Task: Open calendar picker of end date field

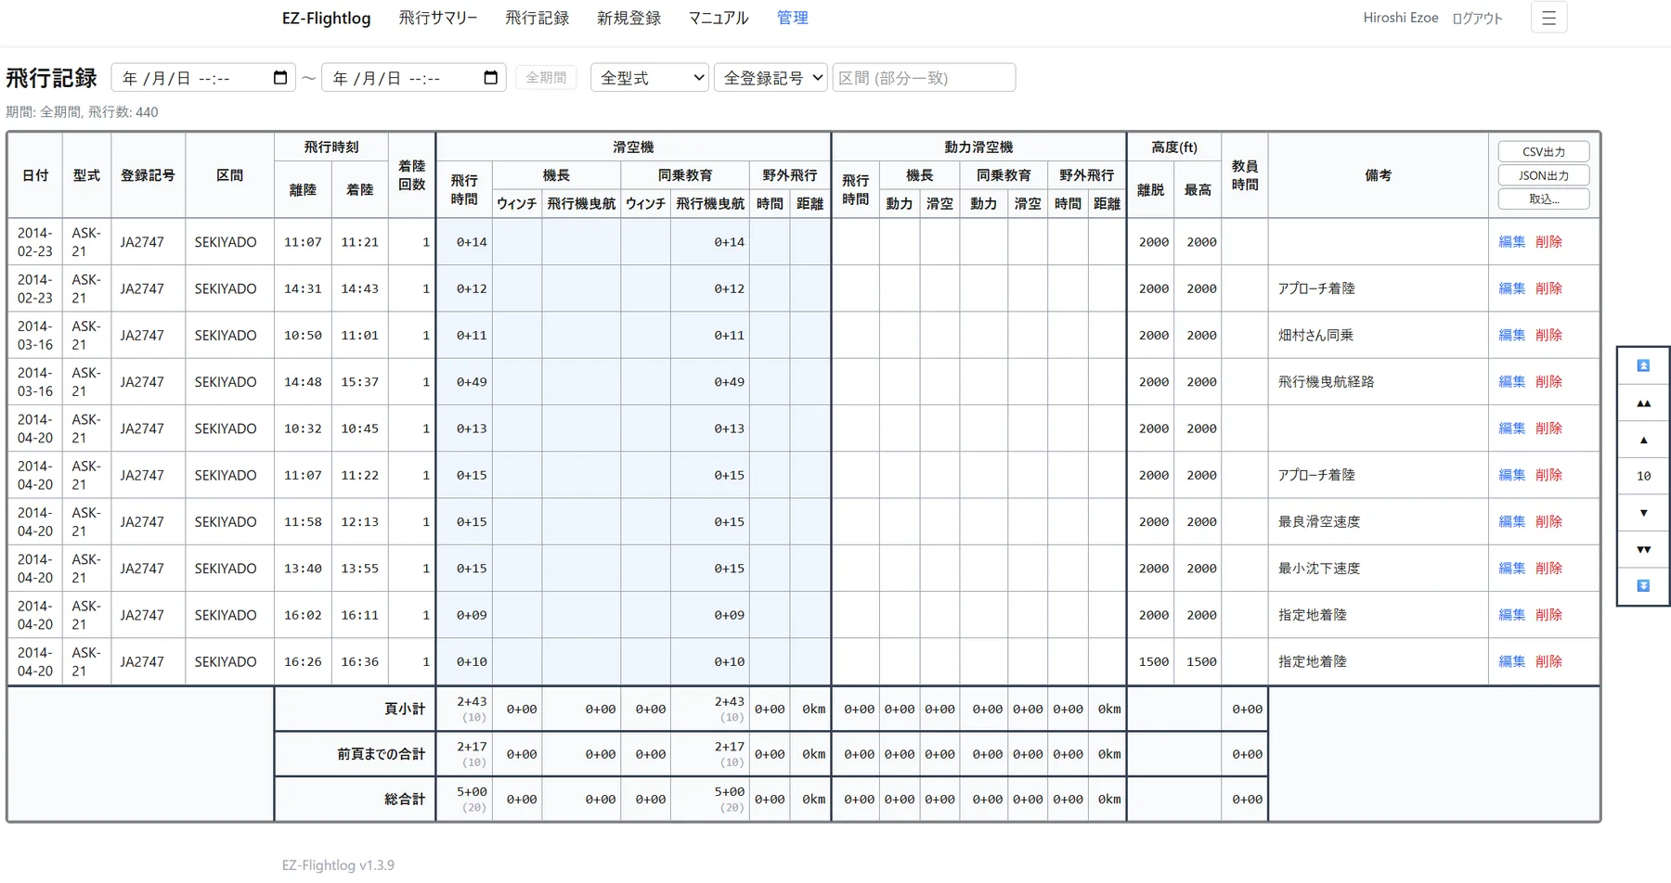Action: point(491,78)
